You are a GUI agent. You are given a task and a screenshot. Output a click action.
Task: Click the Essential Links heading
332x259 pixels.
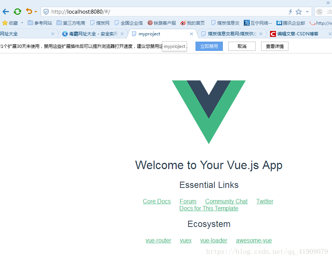(209, 185)
